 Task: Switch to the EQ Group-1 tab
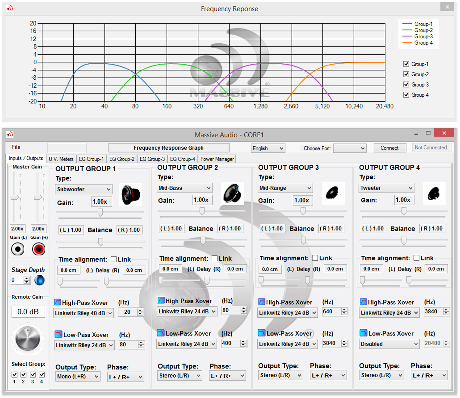91,159
